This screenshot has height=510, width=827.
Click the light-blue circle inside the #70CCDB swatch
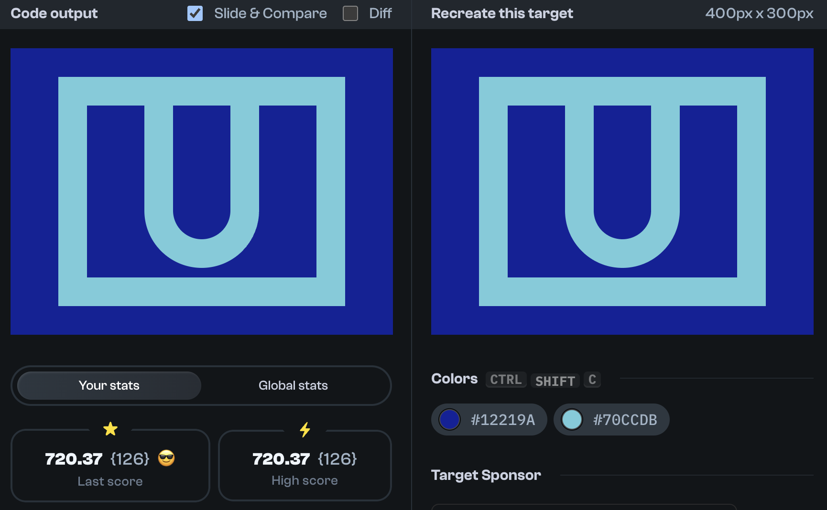[x=573, y=419]
